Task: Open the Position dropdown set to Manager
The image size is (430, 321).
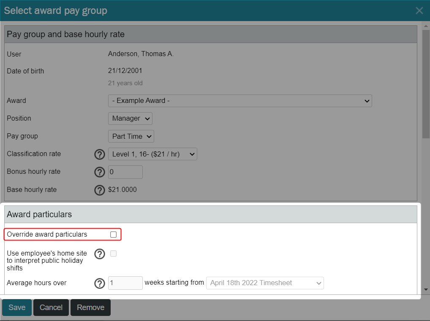Action: 130,119
